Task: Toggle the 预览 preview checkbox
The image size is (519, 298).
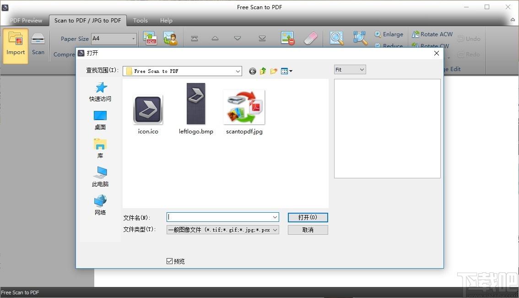Action: (169, 261)
